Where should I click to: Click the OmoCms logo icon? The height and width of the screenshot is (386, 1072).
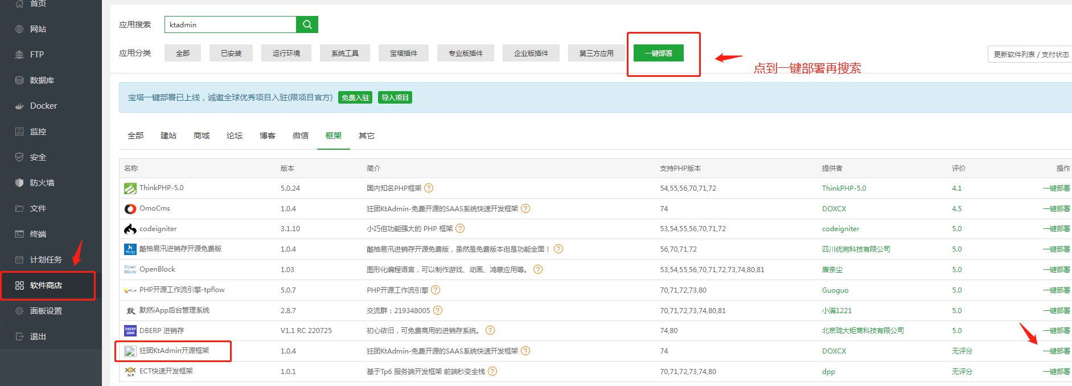[130, 209]
